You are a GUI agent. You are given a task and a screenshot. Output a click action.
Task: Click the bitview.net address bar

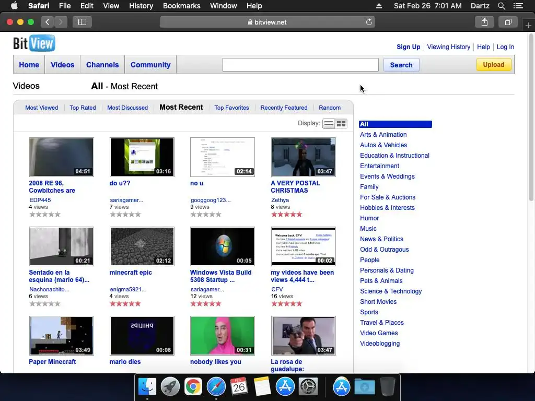[267, 22]
